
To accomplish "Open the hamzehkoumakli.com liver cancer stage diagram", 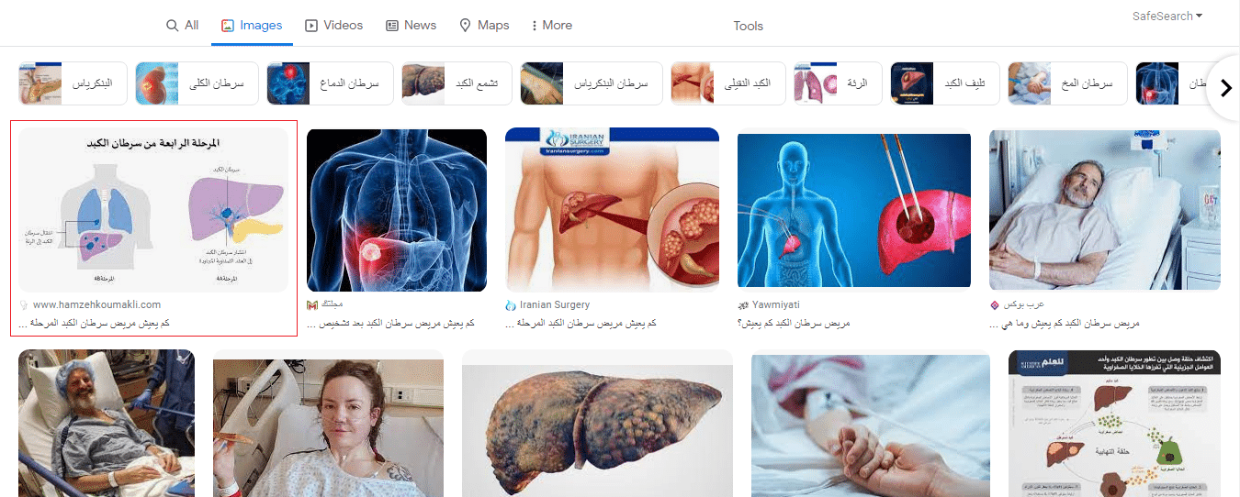I will 153,210.
